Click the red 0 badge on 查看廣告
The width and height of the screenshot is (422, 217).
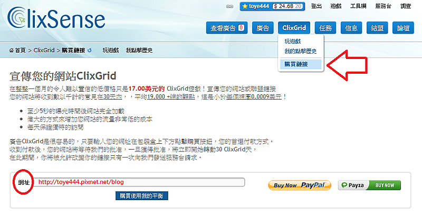241,28
